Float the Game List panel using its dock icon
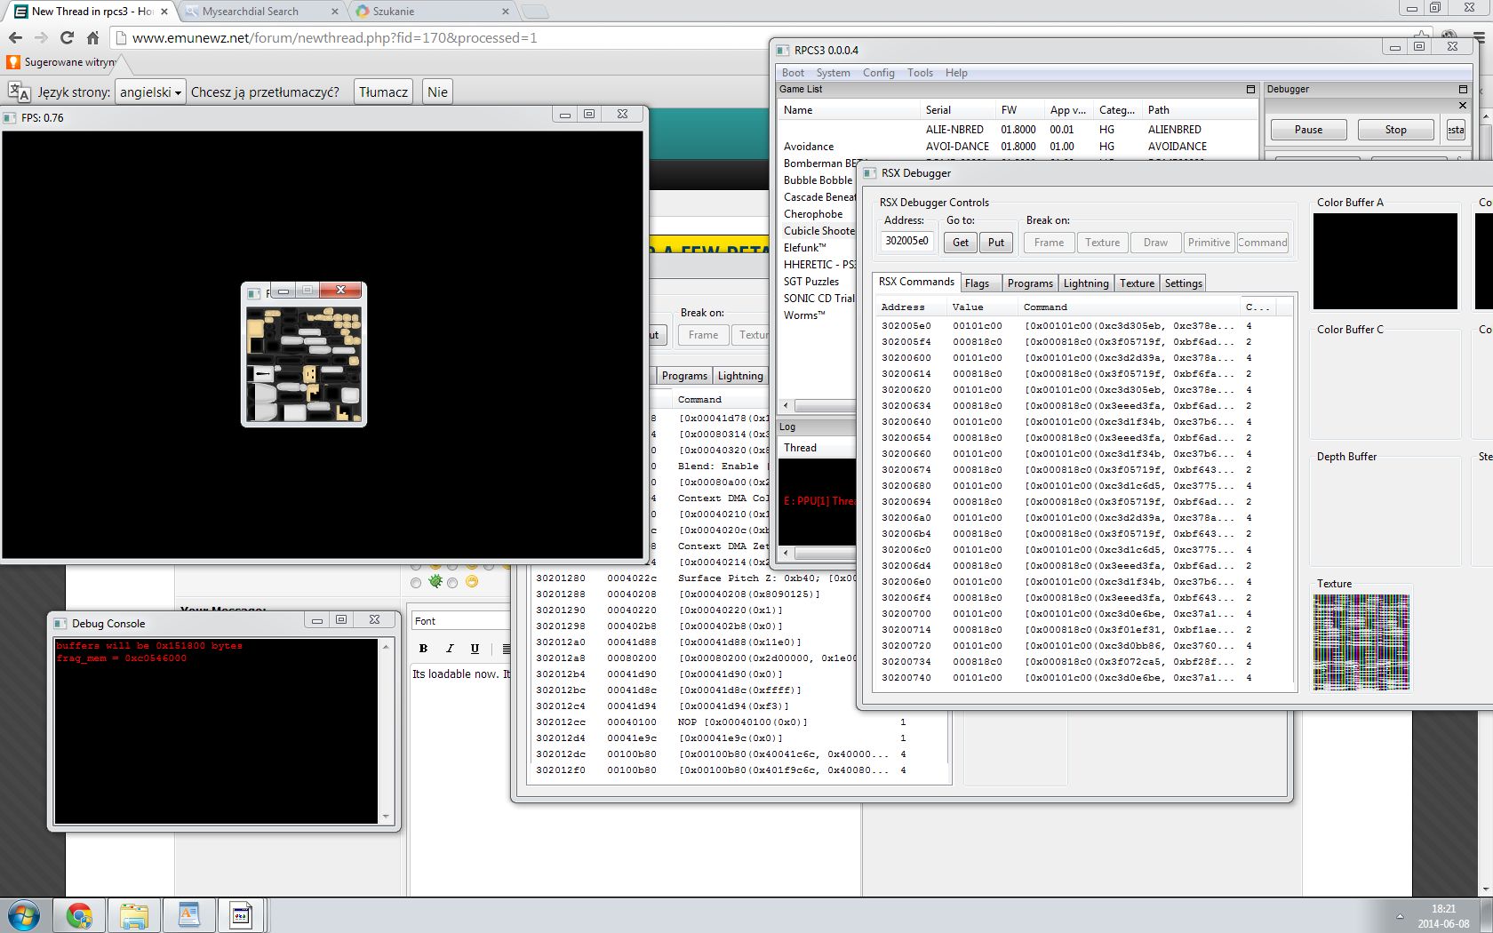Screen dimensions: 1493x933 1250,90
